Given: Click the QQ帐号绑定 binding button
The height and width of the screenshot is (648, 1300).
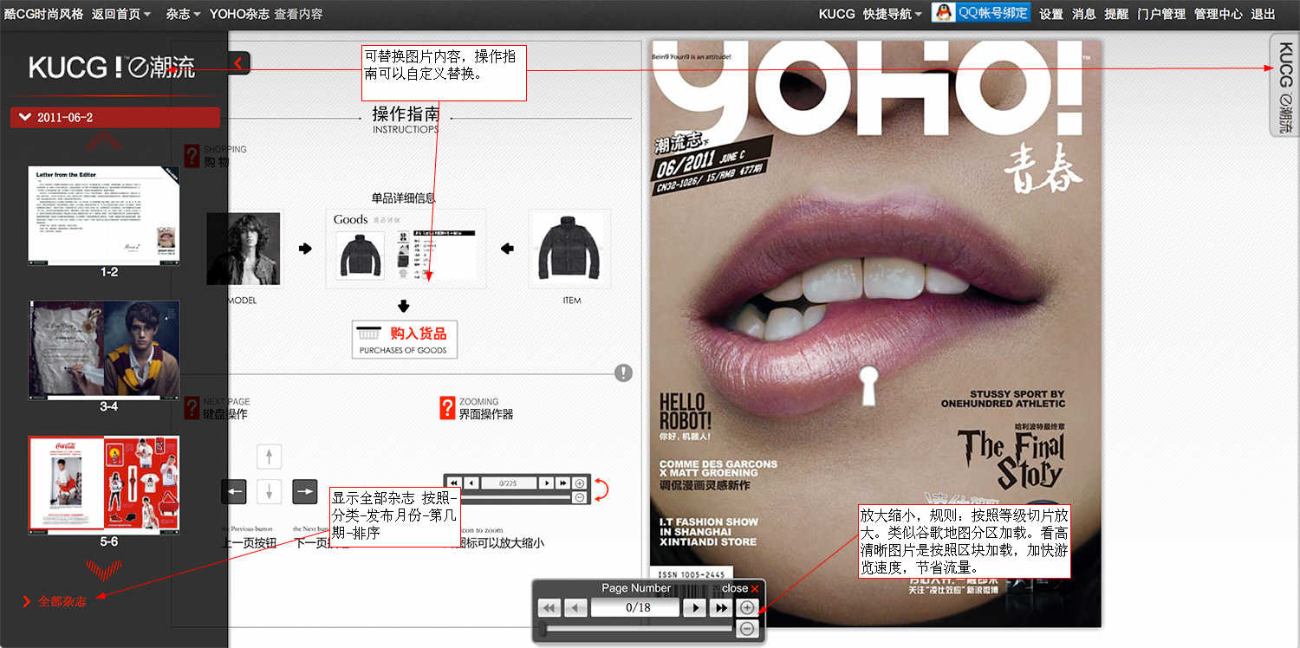Looking at the screenshot, I should [x=981, y=13].
